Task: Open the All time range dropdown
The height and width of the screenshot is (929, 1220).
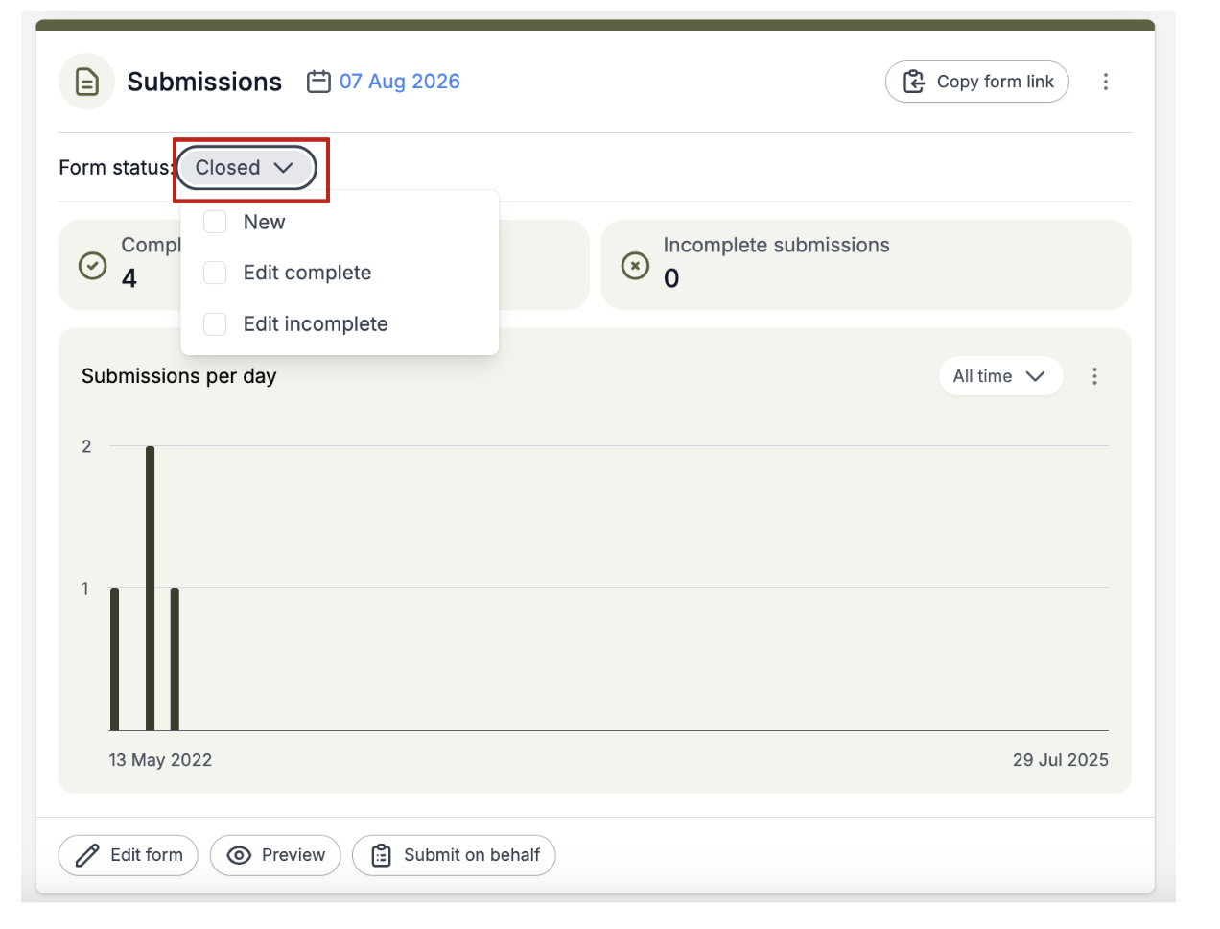Action: [1000, 376]
